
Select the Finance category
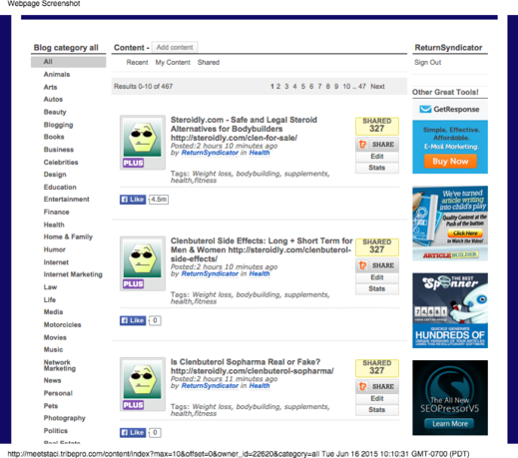click(x=57, y=213)
